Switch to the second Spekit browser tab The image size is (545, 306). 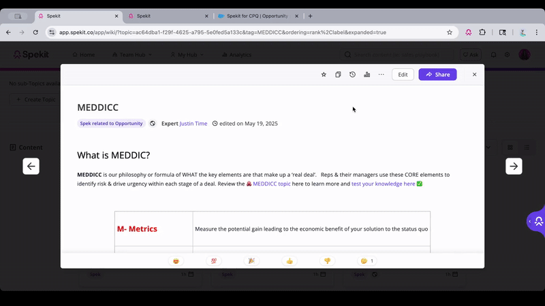pos(168,16)
